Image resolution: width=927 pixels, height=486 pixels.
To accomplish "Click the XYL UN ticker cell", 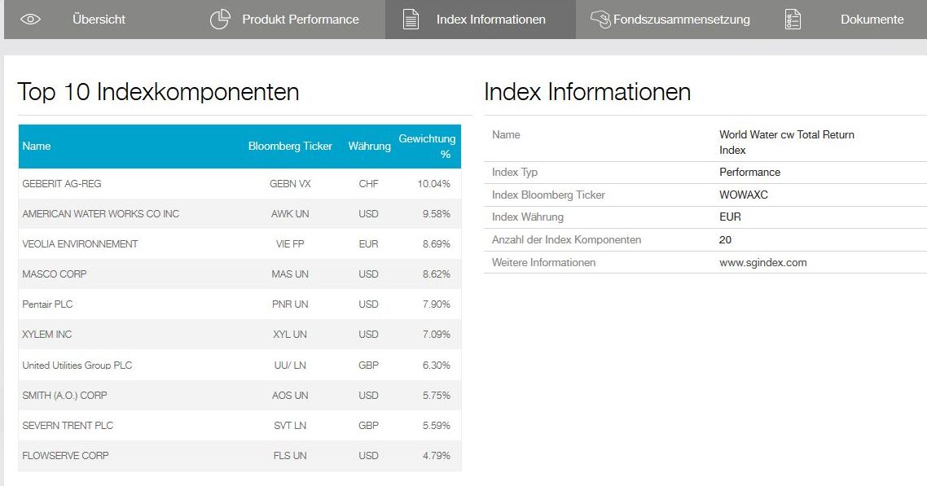I will (x=290, y=335).
